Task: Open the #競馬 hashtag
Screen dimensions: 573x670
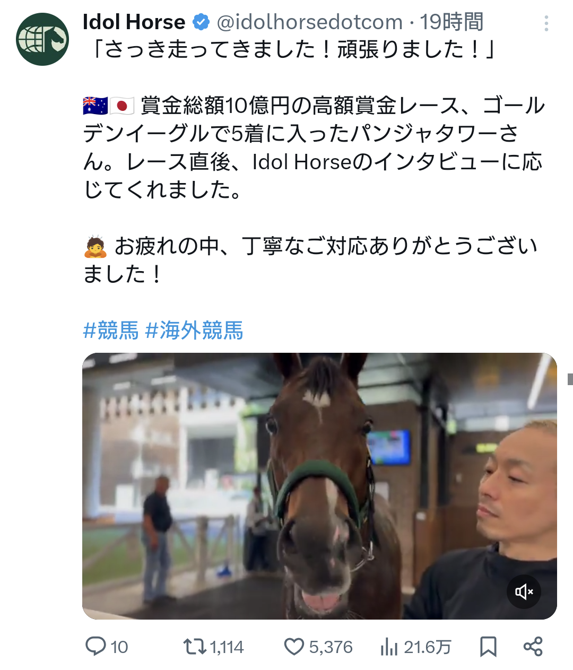Action: pyautogui.click(x=111, y=330)
